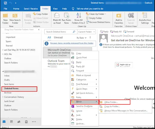
Task: Open Customize Quick Access Toolbar dropdown
Action: (x=16, y=3)
